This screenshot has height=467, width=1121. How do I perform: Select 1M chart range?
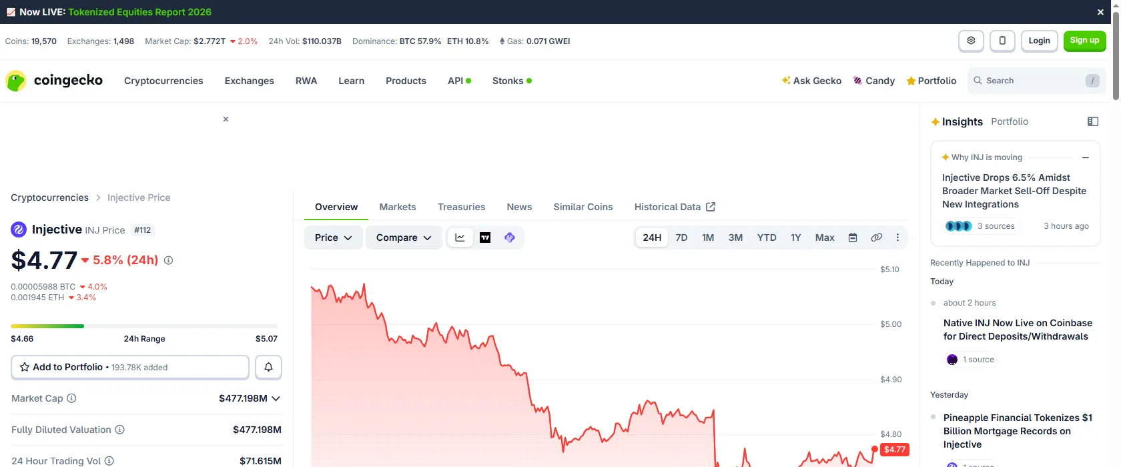[x=708, y=238]
